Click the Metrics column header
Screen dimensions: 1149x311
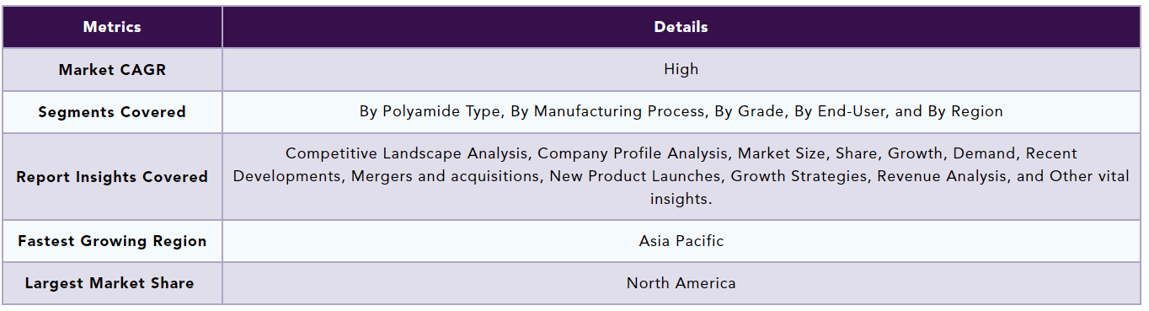pyautogui.click(x=112, y=27)
